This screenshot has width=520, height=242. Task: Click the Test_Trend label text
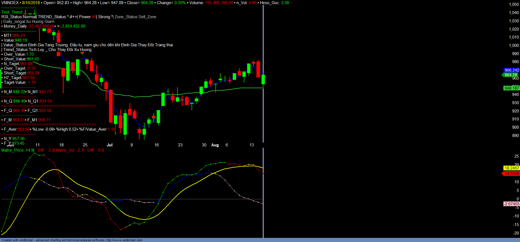coord(12,12)
